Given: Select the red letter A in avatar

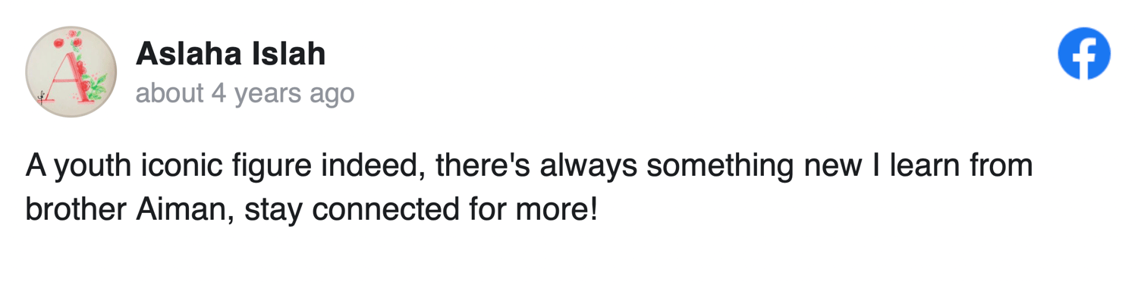Looking at the screenshot, I should click(x=67, y=76).
